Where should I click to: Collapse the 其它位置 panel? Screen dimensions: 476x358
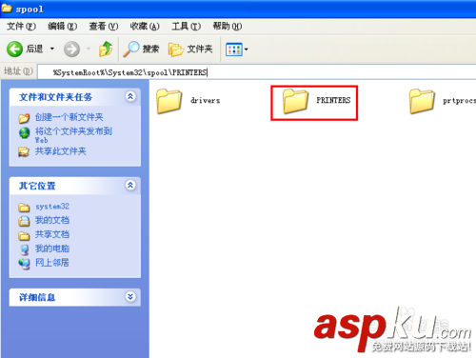[x=130, y=185]
